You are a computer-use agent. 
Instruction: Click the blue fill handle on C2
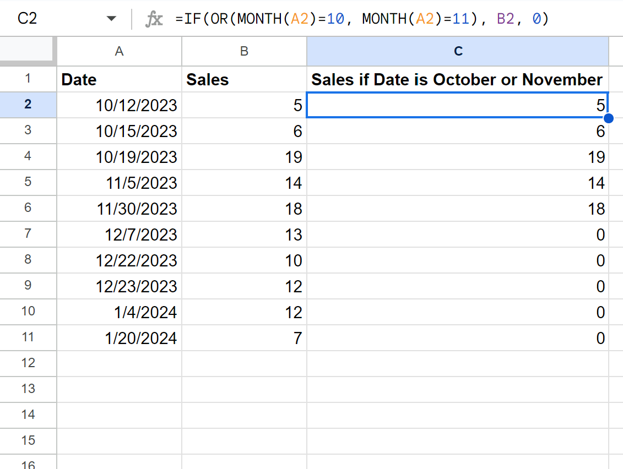click(608, 118)
